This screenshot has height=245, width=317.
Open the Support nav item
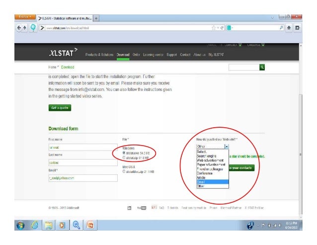click(171, 55)
